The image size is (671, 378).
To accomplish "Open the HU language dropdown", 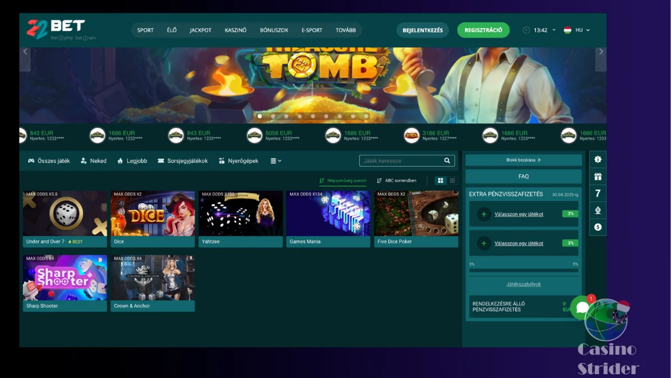I will [x=582, y=30].
